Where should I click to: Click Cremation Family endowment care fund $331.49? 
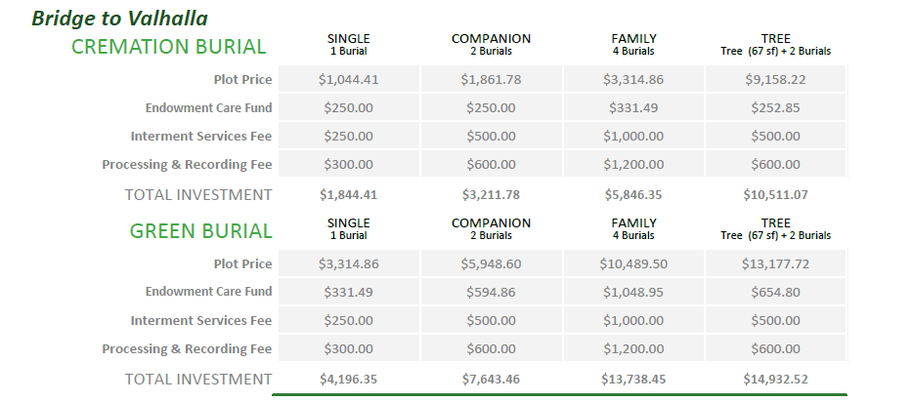point(633,108)
